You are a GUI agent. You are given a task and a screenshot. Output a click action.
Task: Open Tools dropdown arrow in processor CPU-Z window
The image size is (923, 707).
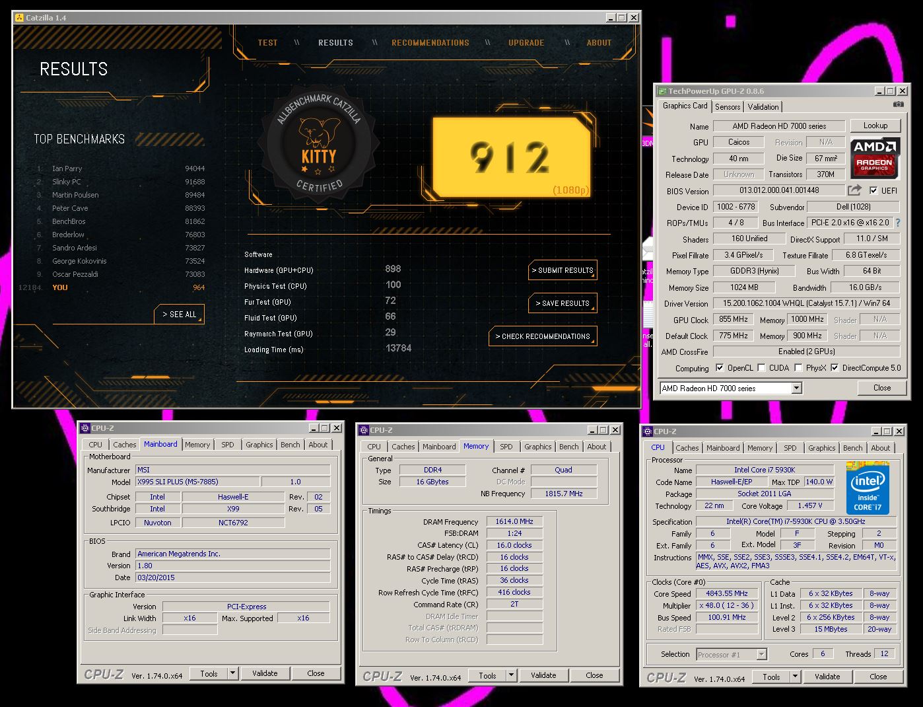click(x=795, y=677)
